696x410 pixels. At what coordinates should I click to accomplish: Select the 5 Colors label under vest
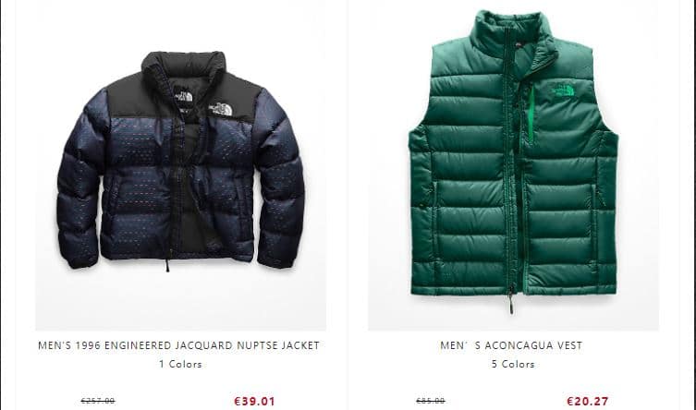[x=513, y=364]
